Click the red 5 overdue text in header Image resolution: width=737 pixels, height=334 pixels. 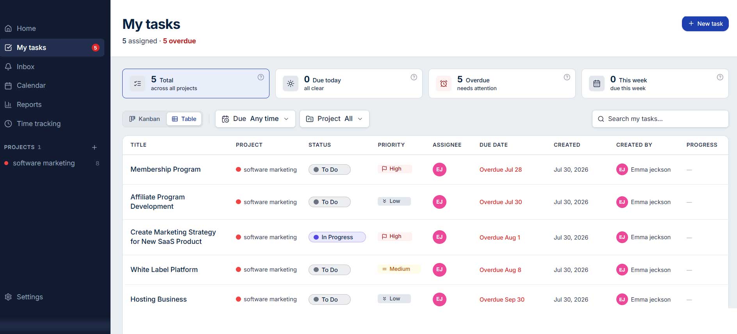(179, 41)
